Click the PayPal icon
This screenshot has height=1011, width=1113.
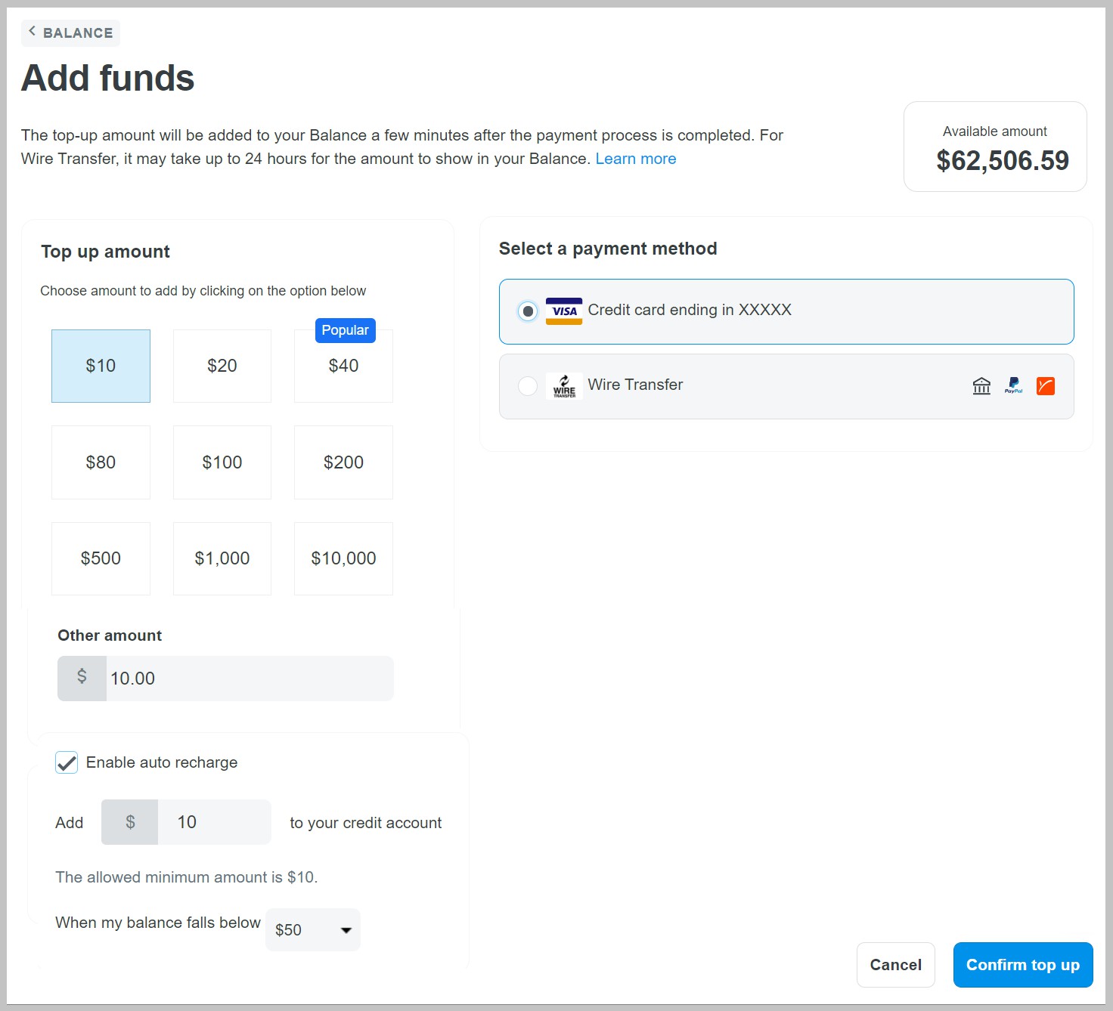[x=1013, y=386]
